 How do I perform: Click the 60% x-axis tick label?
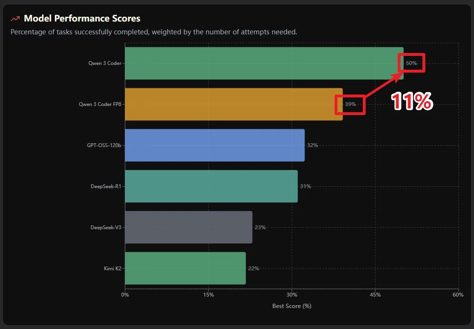(x=458, y=295)
